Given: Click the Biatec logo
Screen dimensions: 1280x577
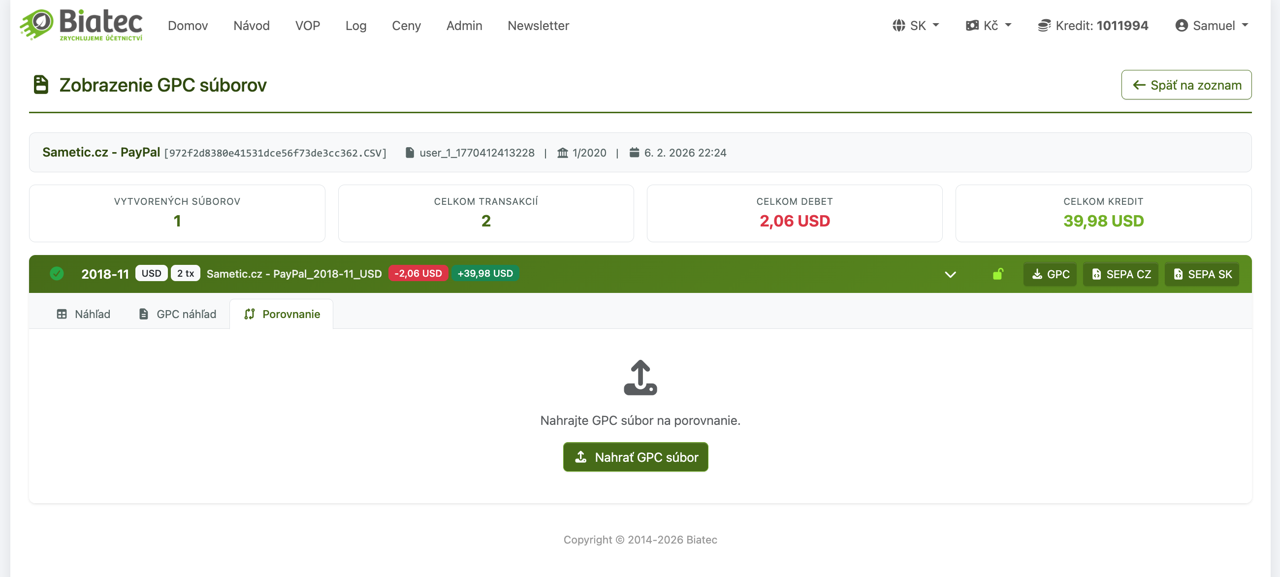Looking at the screenshot, I should (x=81, y=25).
